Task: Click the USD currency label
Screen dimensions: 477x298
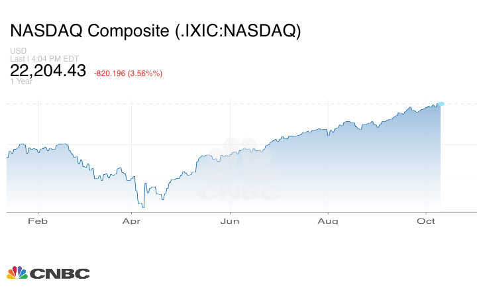Action: [17, 51]
